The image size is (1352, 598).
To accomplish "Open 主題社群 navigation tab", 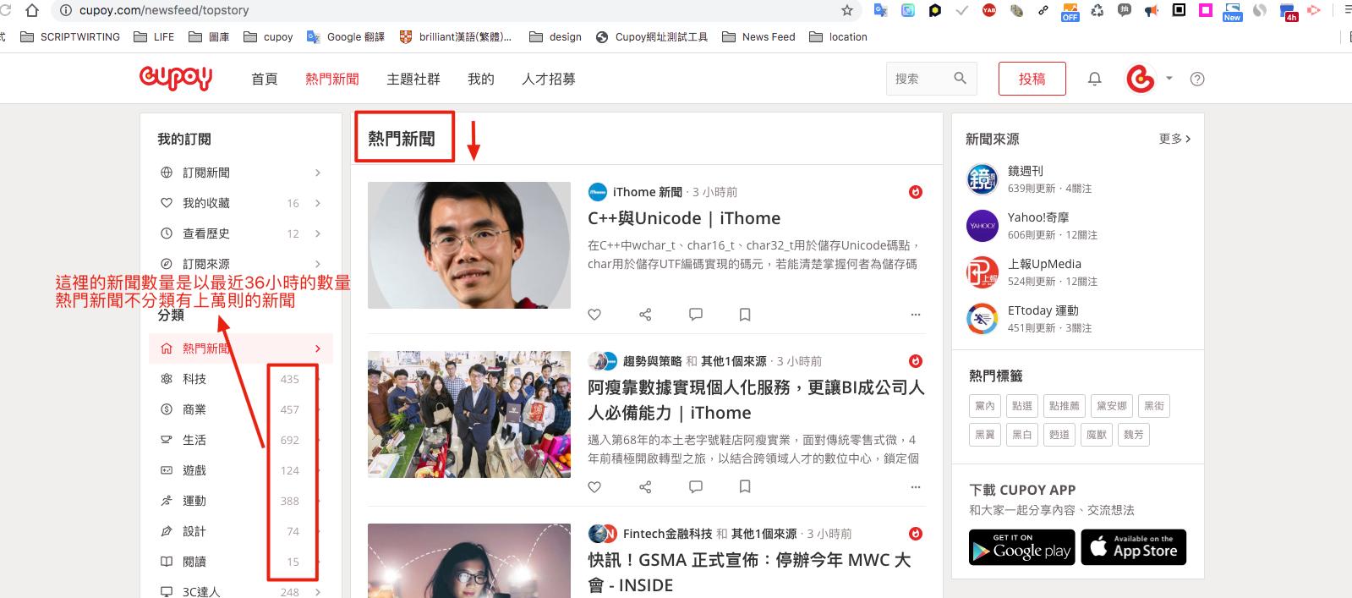I will click(x=413, y=79).
